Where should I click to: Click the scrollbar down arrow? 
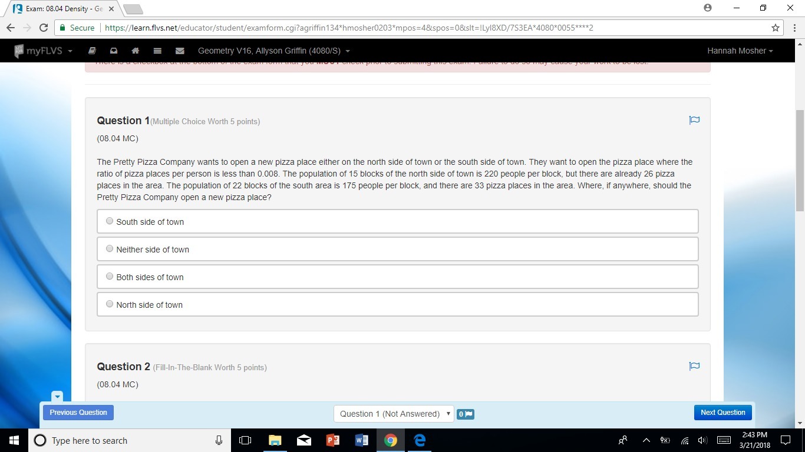(x=800, y=423)
